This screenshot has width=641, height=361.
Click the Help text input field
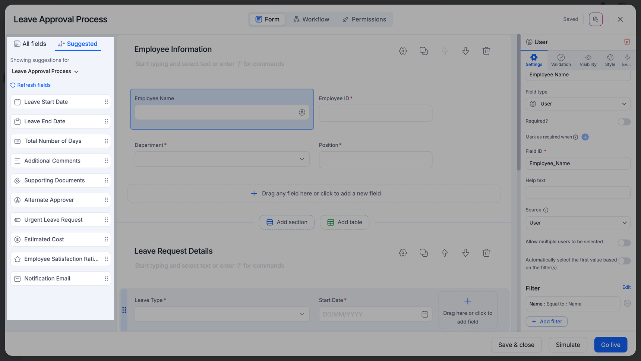point(578,193)
